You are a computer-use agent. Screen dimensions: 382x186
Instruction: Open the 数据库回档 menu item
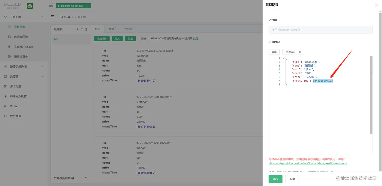coord(24,37)
